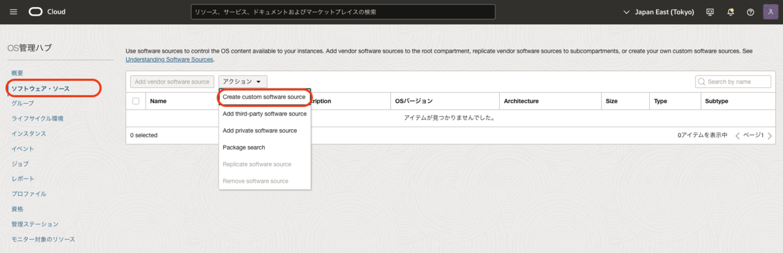Screen dimensions: 783x253
Task: Click the search magnifier in Search by name
Action: coord(702,82)
